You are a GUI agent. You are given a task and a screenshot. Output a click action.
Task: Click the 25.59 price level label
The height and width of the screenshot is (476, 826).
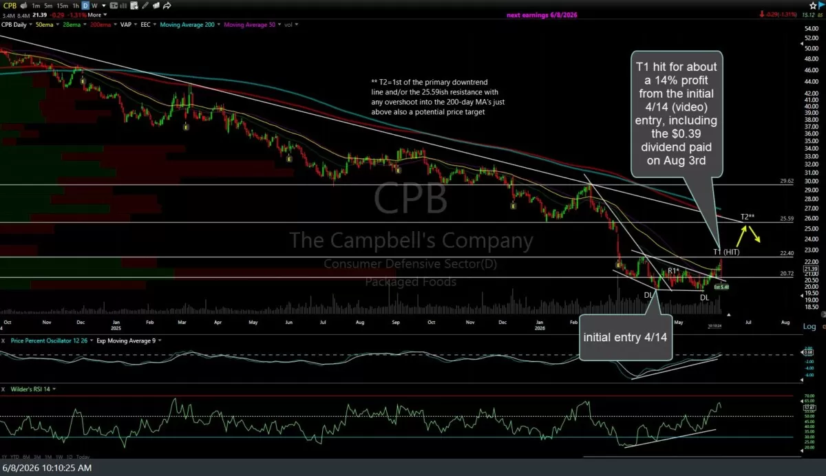point(787,219)
